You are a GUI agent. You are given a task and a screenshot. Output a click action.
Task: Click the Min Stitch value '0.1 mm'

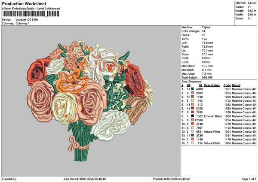tap(207, 70)
